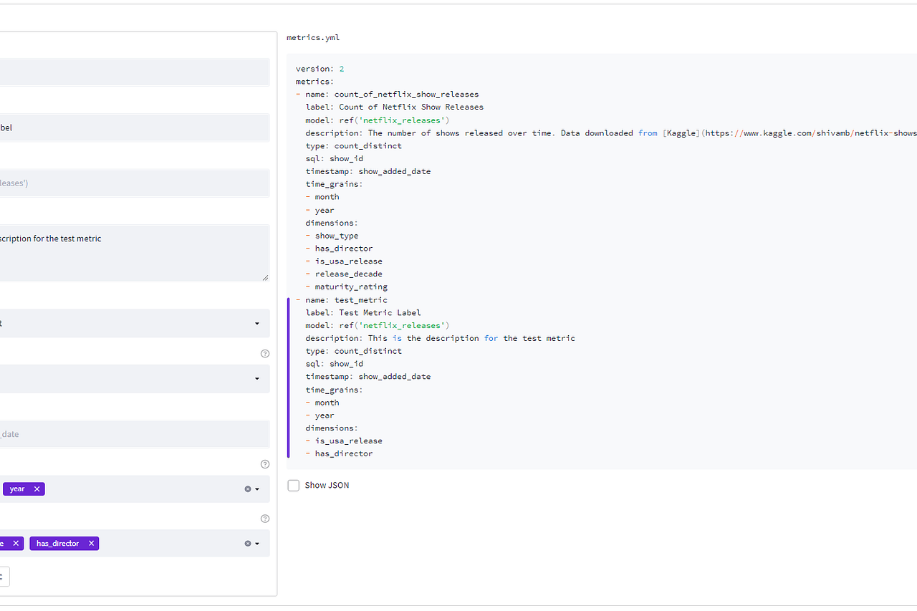Toggle the Show JSON checkbox

[x=293, y=485]
